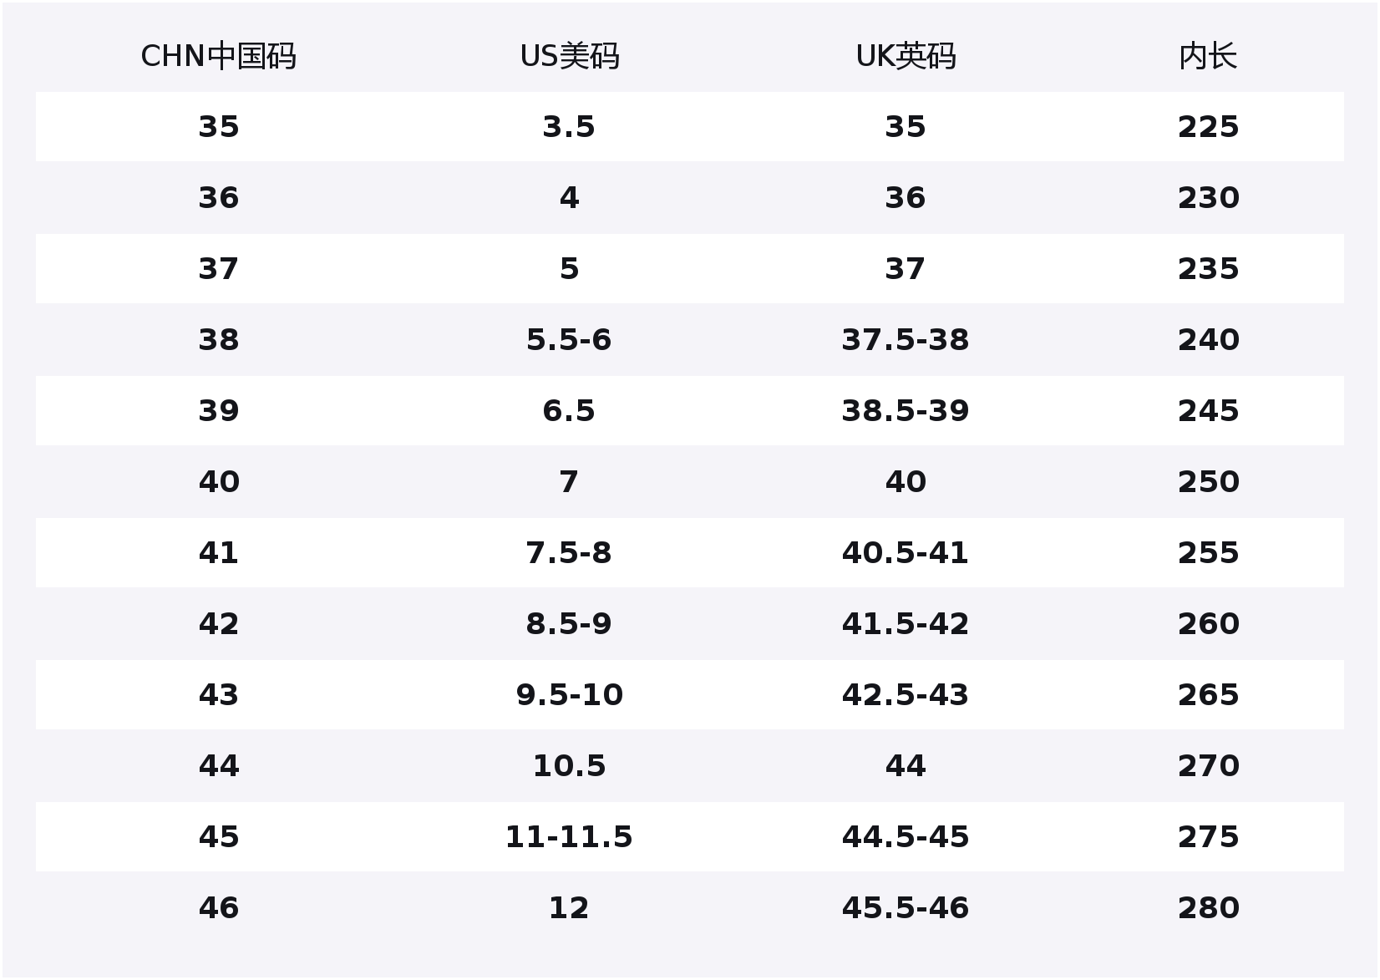Click the US size 10.5 cell

tap(569, 766)
